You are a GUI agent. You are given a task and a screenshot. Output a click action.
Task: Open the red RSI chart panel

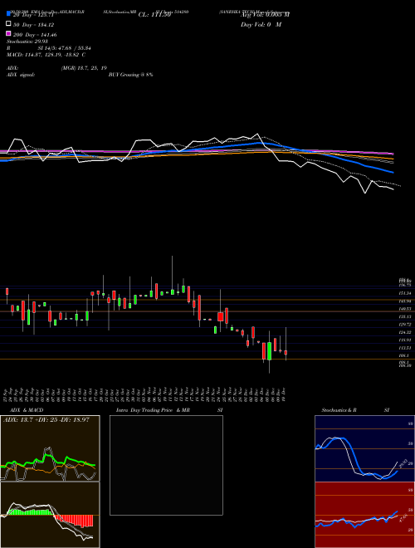(x=364, y=515)
